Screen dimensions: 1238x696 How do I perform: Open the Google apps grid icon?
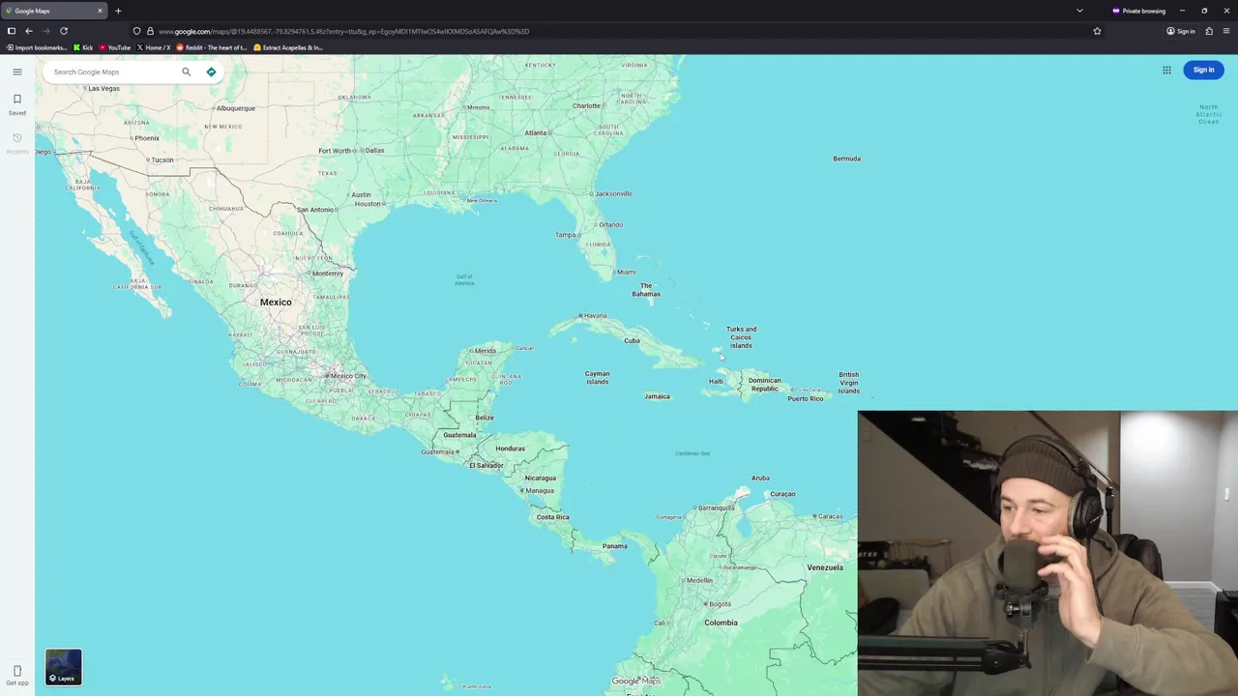1166,70
